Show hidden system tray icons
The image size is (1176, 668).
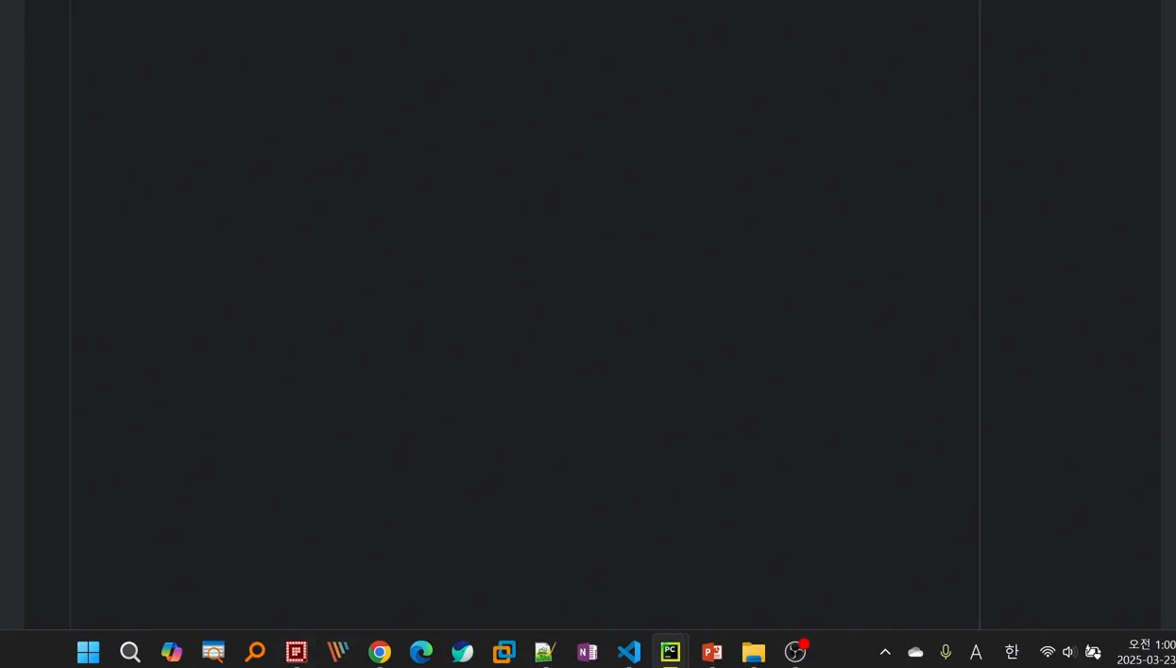pyautogui.click(x=885, y=652)
